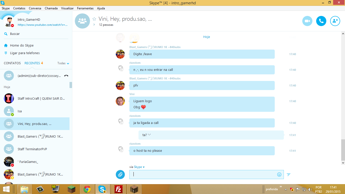Open Staff IntroCraft conversation

(35, 98)
